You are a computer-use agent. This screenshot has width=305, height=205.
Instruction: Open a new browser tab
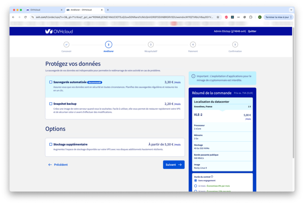(108, 10)
